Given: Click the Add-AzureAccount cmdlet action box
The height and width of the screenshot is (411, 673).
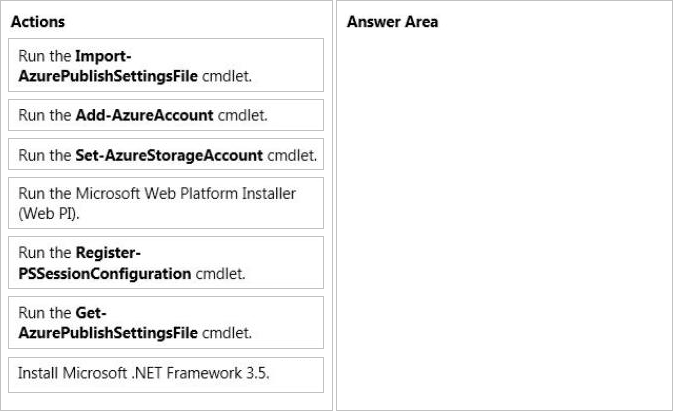Looking at the screenshot, I should click(166, 115).
